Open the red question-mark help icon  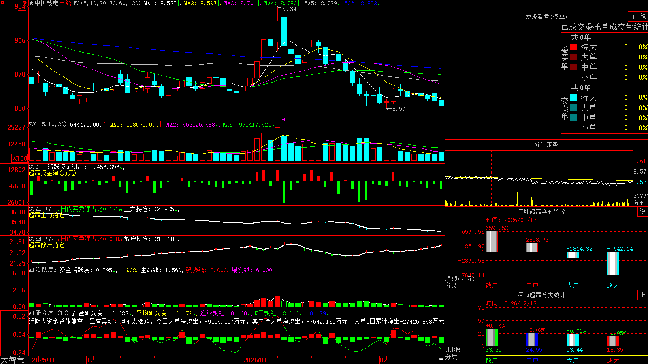(25, 3)
